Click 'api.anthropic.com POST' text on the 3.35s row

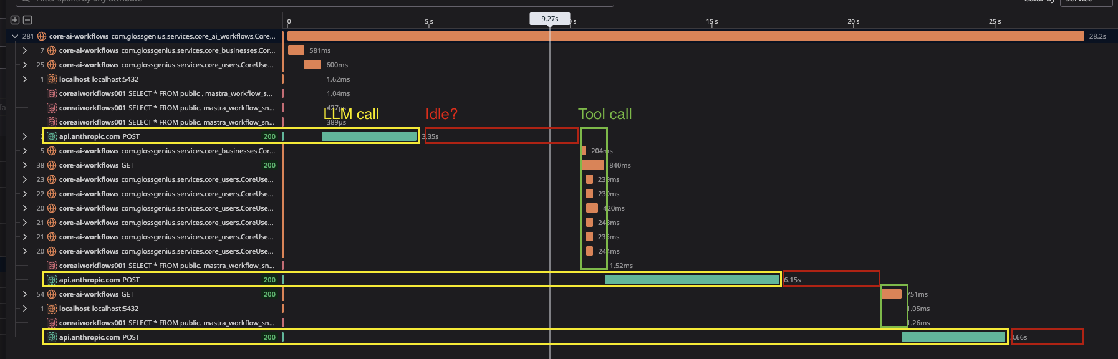click(x=99, y=136)
